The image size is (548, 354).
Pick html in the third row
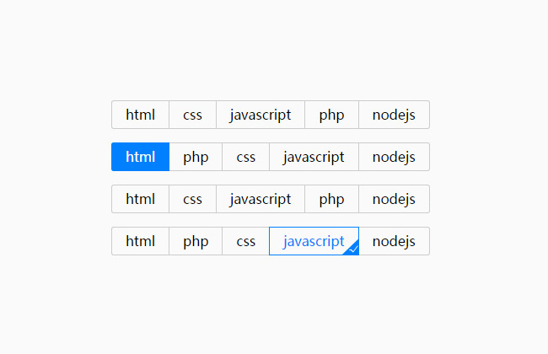coord(141,199)
